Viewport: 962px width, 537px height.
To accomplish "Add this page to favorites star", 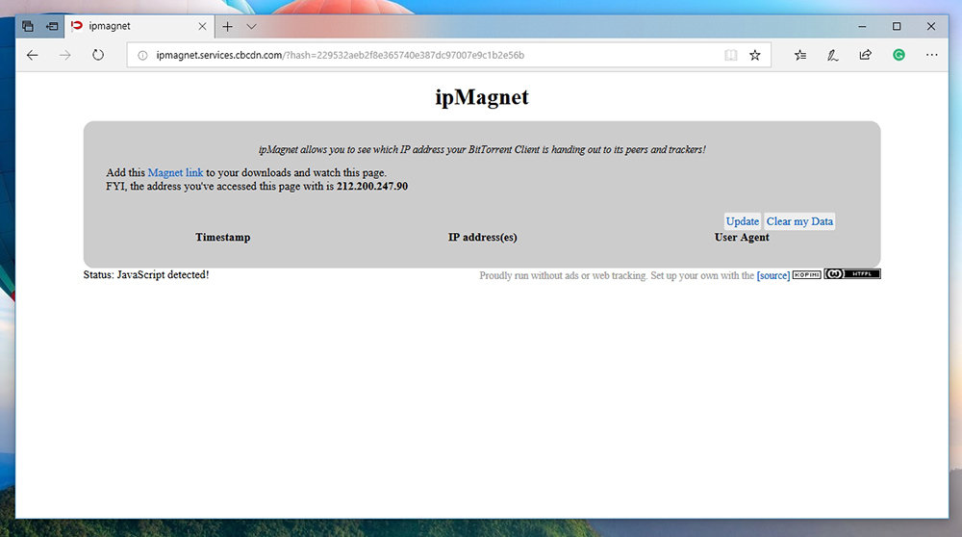I will pyautogui.click(x=755, y=55).
